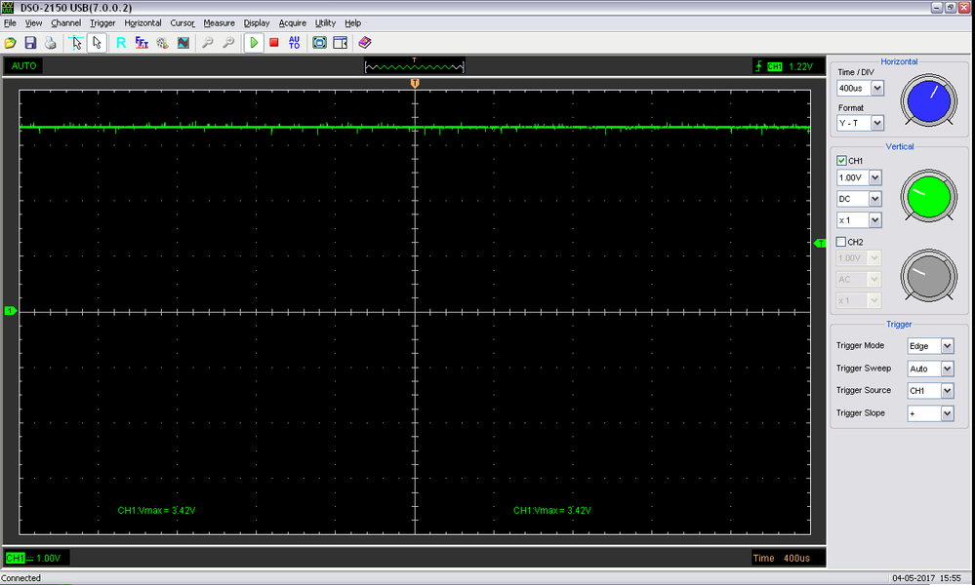Click the blue R reference icon

pyautogui.click(x=121, y=43)
